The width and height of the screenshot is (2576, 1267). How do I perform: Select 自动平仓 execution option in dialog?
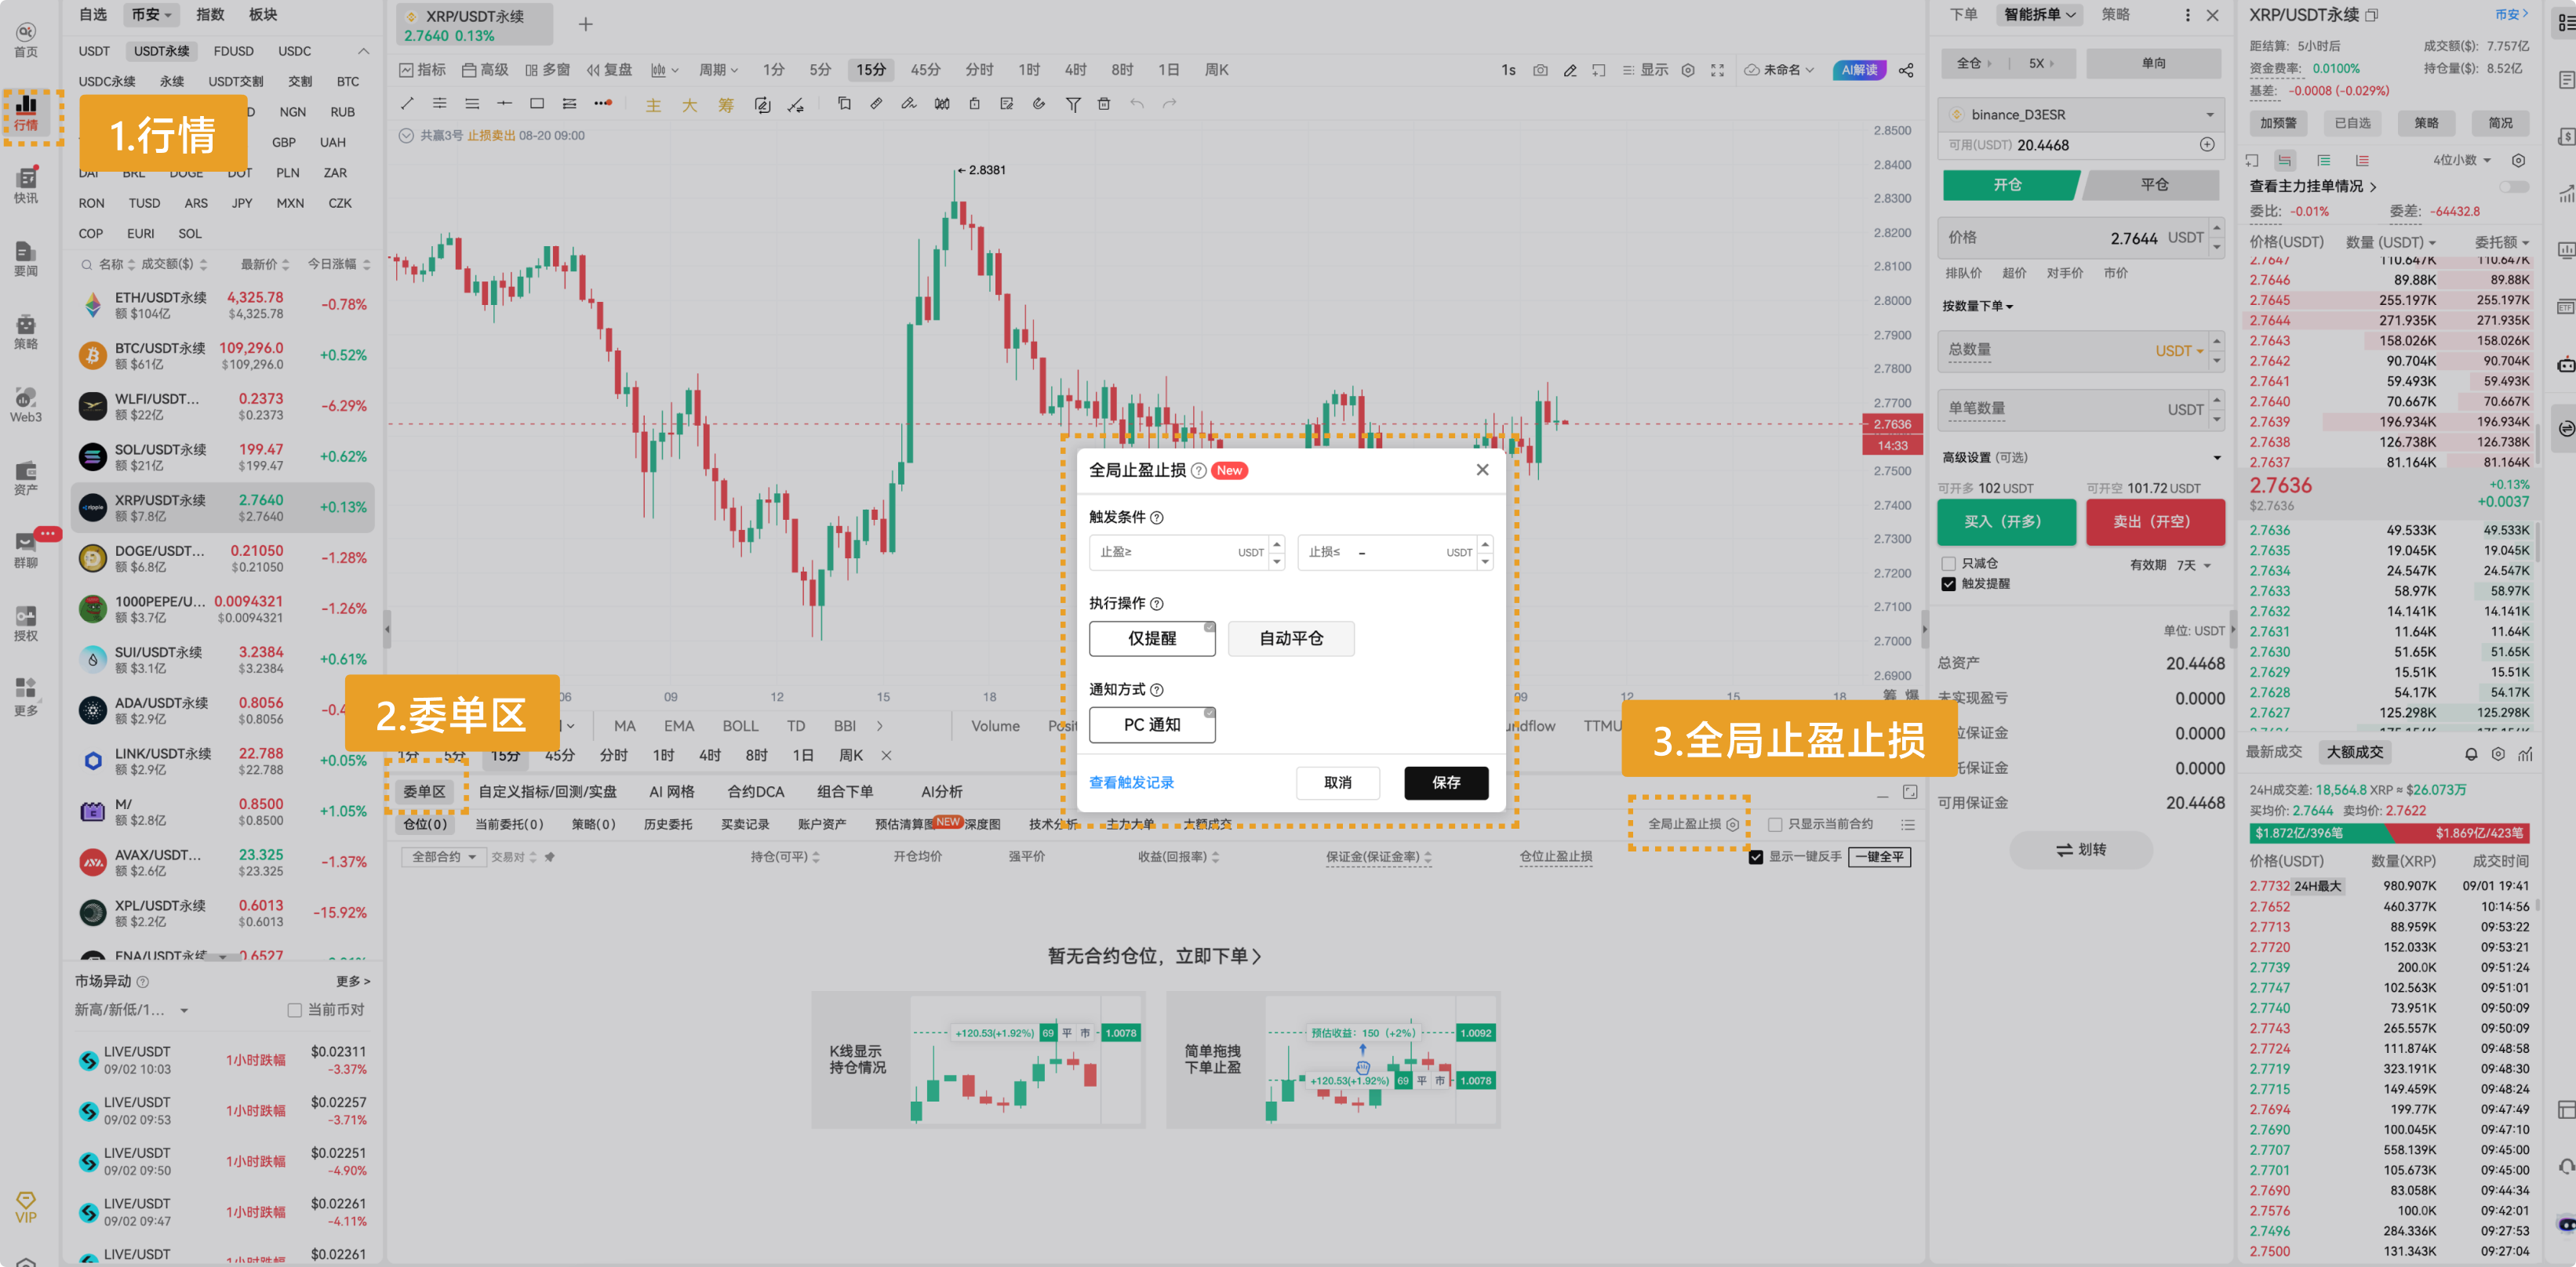point(1291,638)
